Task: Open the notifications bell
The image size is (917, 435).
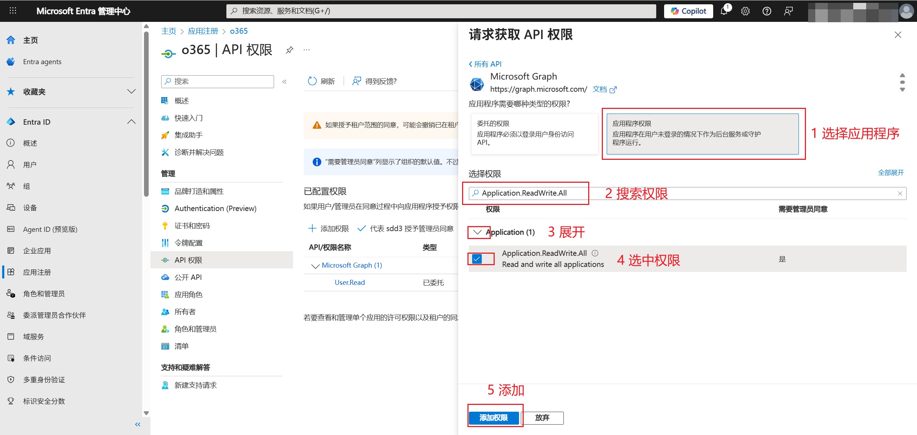Action: pos(725,11)
